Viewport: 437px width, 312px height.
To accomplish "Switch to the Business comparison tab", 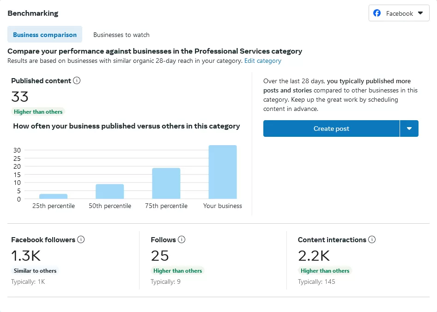I will tap(45, 35).
